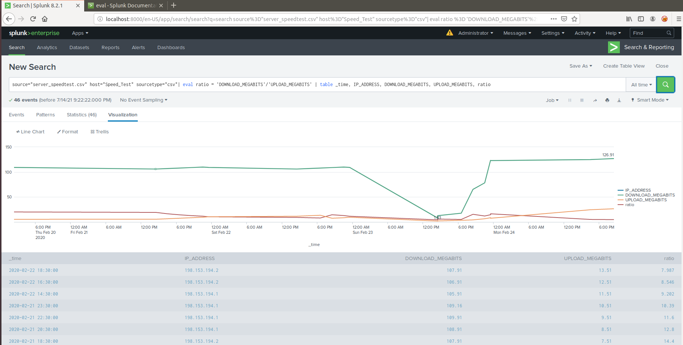Expand the No Event Sampling menu

(144, 100)
